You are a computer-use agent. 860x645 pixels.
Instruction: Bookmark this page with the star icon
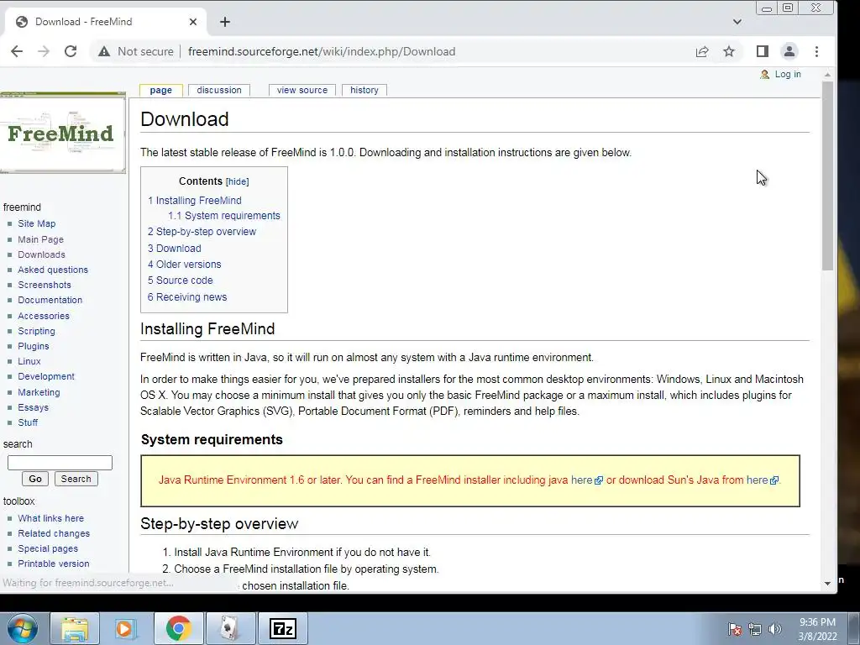(729, 51)
